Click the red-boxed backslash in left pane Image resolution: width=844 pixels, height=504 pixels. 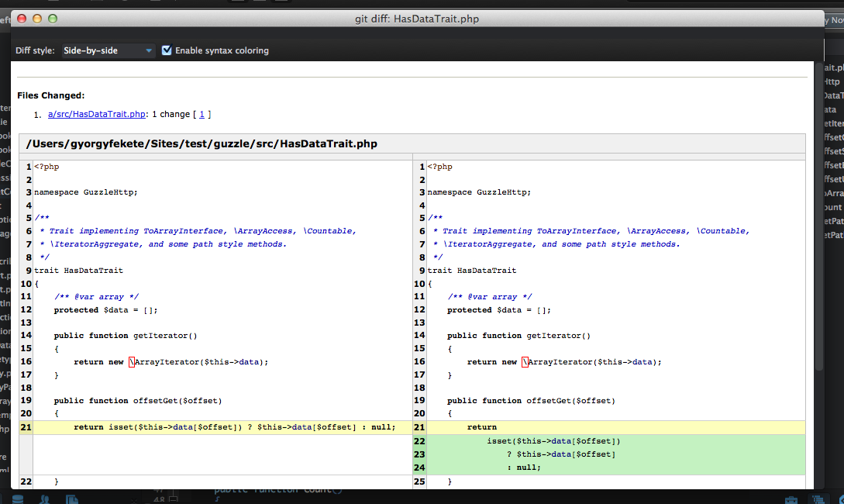tap(132, 362)
